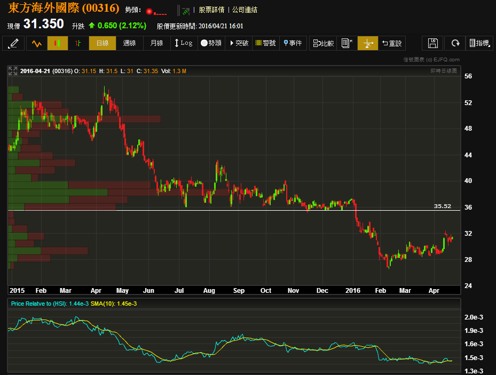Click the Aug label on the time axis
Image resolution: width=496 pixels, height=375 pixels.
point(209,290)
